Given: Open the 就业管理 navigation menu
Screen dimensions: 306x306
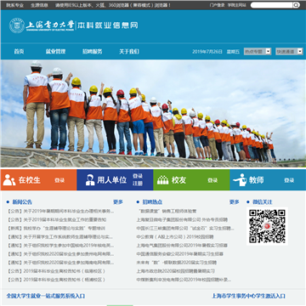Looking at the screenshot, I should click(x=55, y=52).
